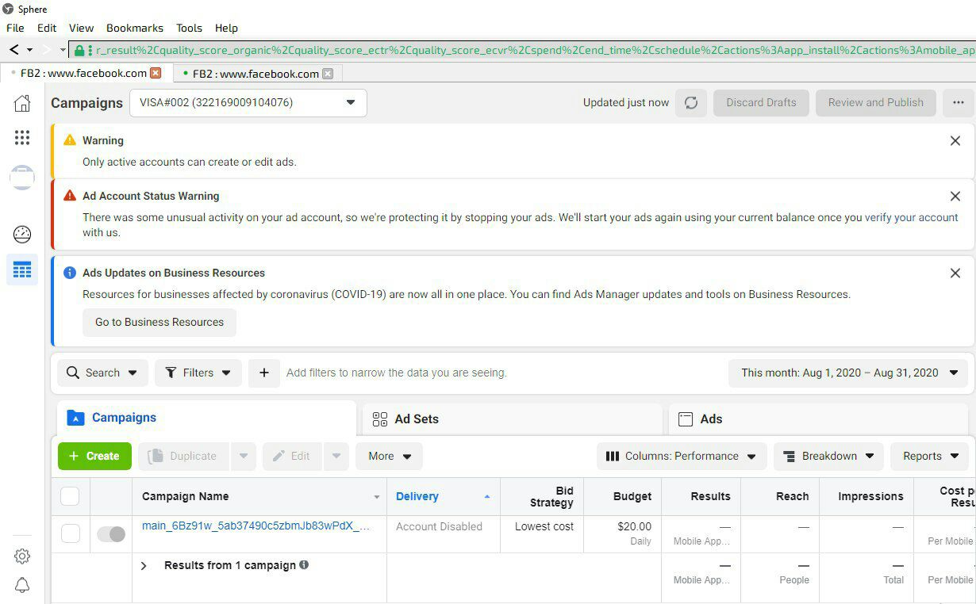Open notifications bell in sidebar
976x604 pixels.
pyautogui.click(x=22, y=586)
